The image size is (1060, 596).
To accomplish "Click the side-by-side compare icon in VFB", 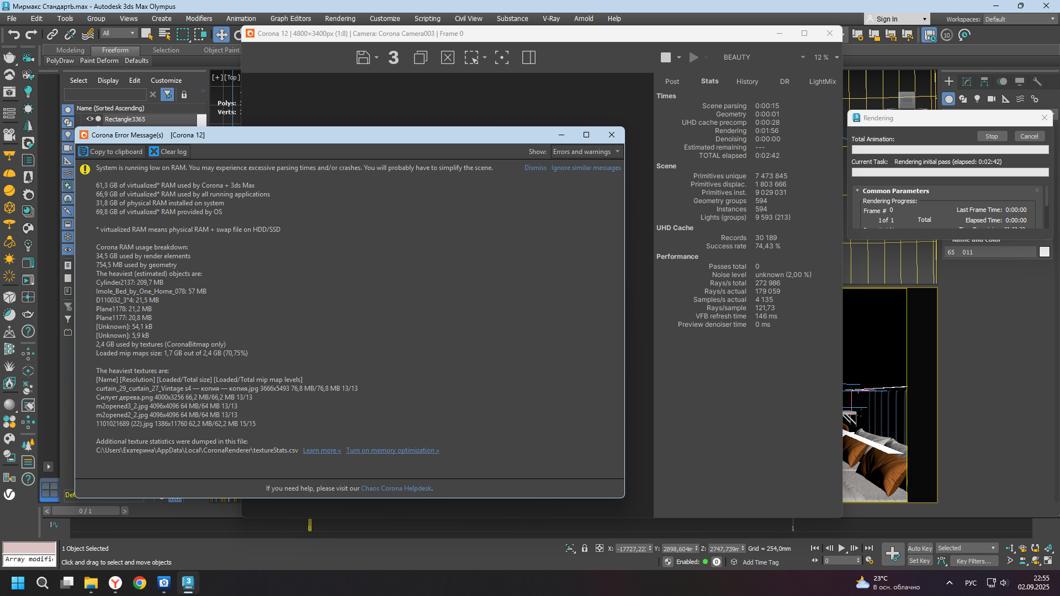I will tap(529, 57).
